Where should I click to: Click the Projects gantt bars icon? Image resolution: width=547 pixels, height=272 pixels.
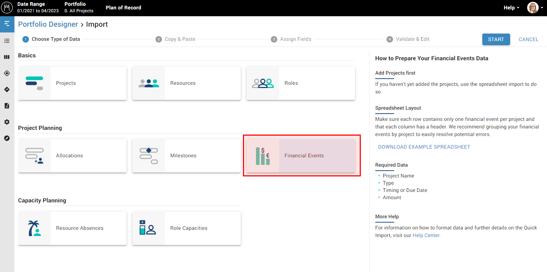tap(34, 83)
